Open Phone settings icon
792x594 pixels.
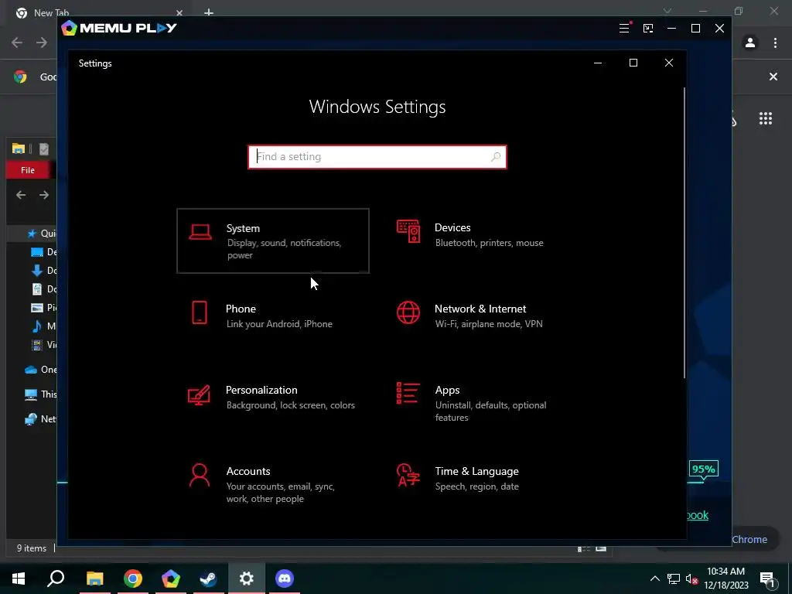point(200,312)
